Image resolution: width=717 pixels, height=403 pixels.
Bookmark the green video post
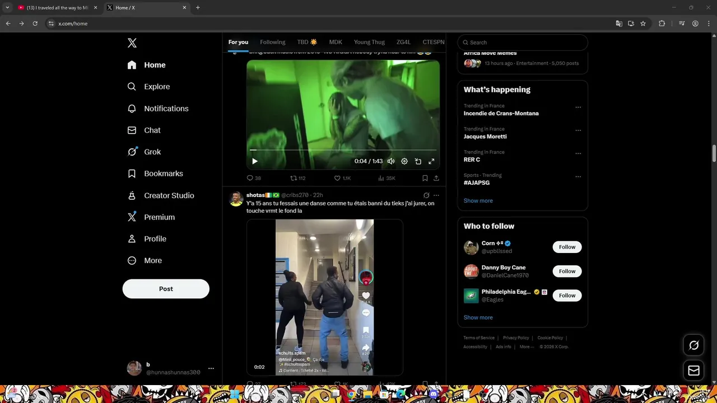coord(425,178)
